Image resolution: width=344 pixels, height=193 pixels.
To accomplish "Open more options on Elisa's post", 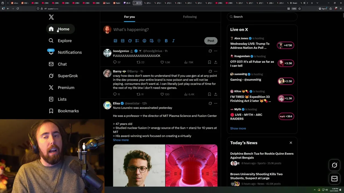I will coord(216,103).
